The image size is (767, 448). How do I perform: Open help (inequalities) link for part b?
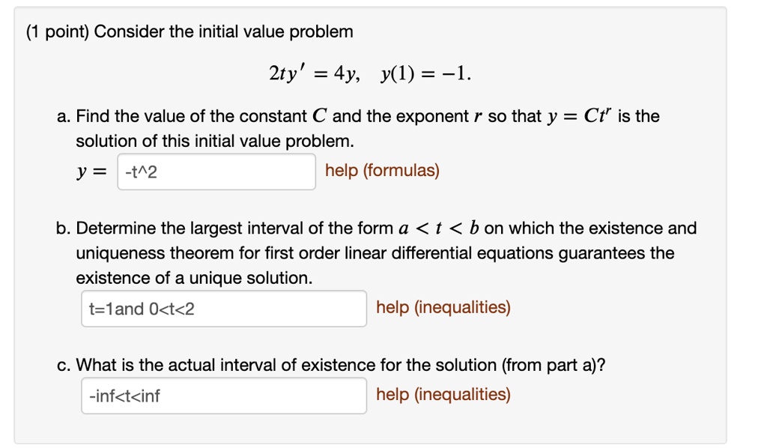[443, 307]
